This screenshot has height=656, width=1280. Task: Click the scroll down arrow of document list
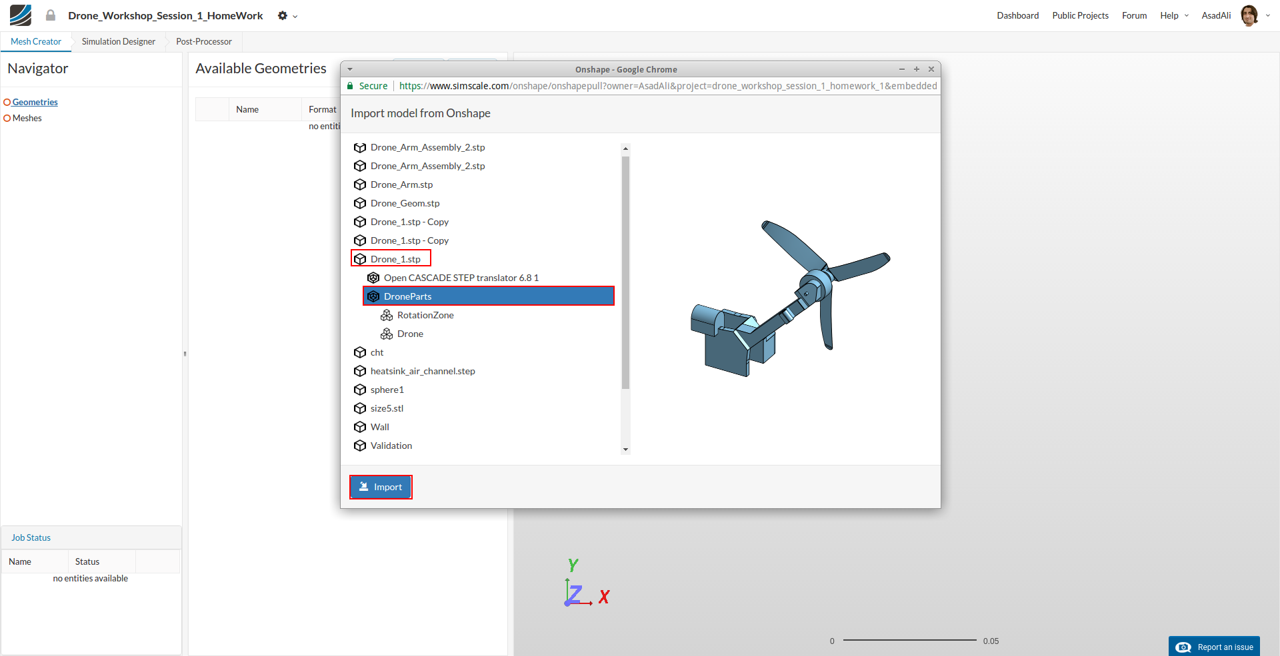(x=625, y=450)
